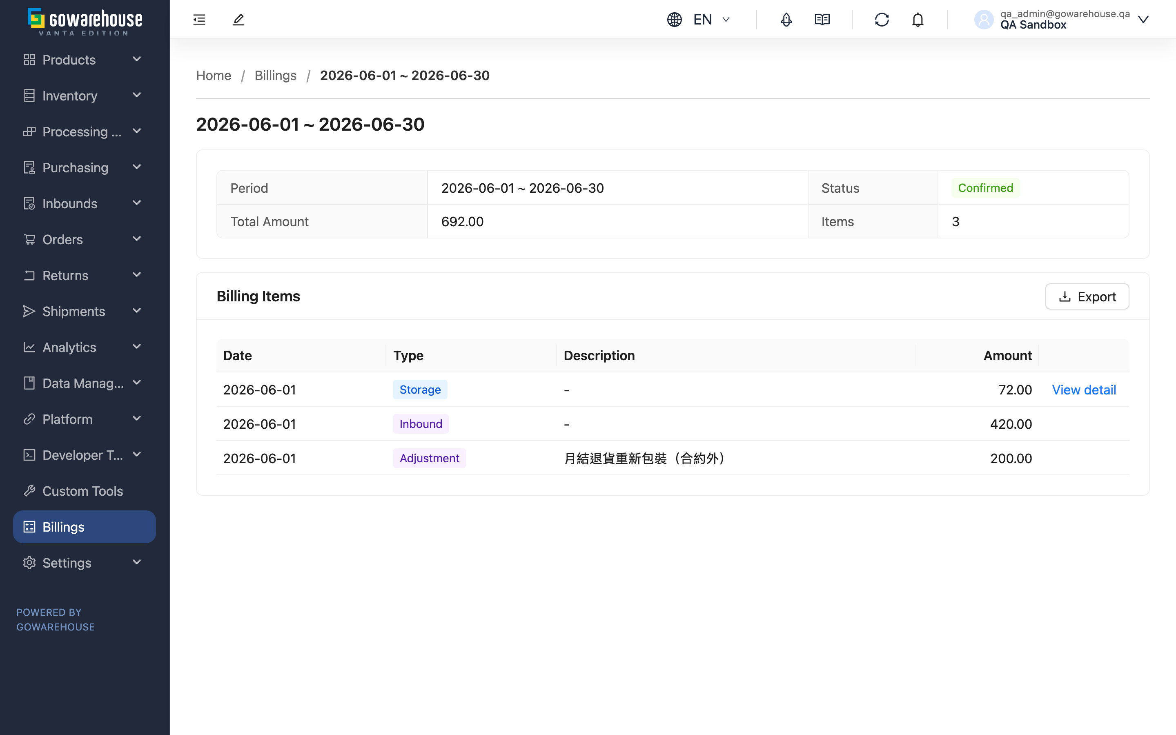The image size is (1176, 735).
Task: Go to Billings via the breadcrumb
Action: tap(276, 76)
